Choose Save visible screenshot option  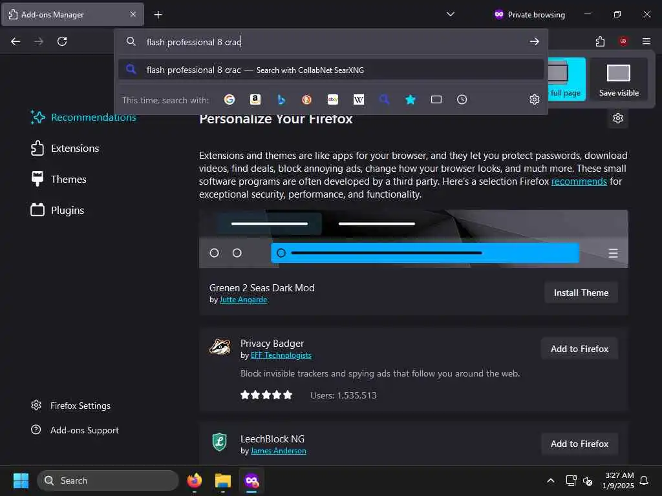point(619,79)
